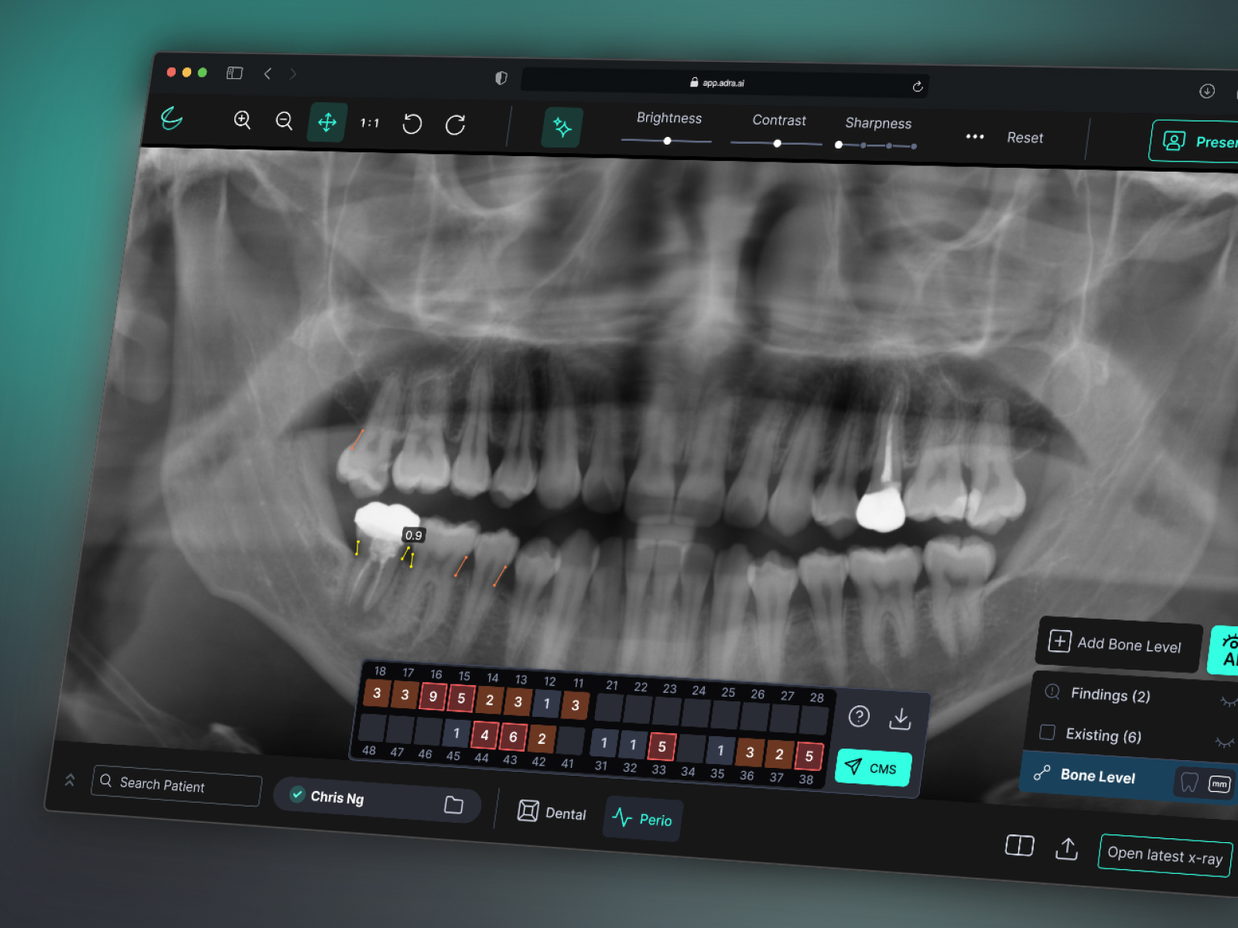The width and height of the screenshot is (1238, 928).
Task: Activate the AI enhance sparkle tool
Action: 563,128
